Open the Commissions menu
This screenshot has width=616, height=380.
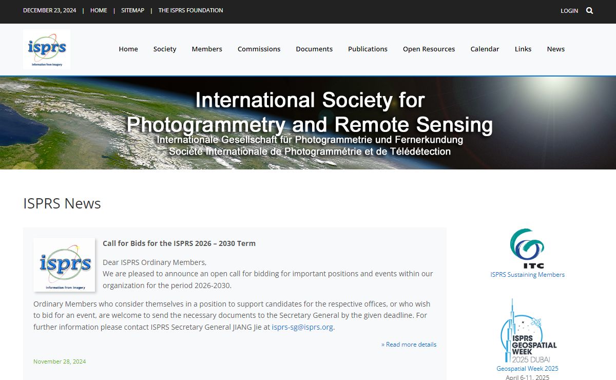pyautogui.click(x=259, y=49)
